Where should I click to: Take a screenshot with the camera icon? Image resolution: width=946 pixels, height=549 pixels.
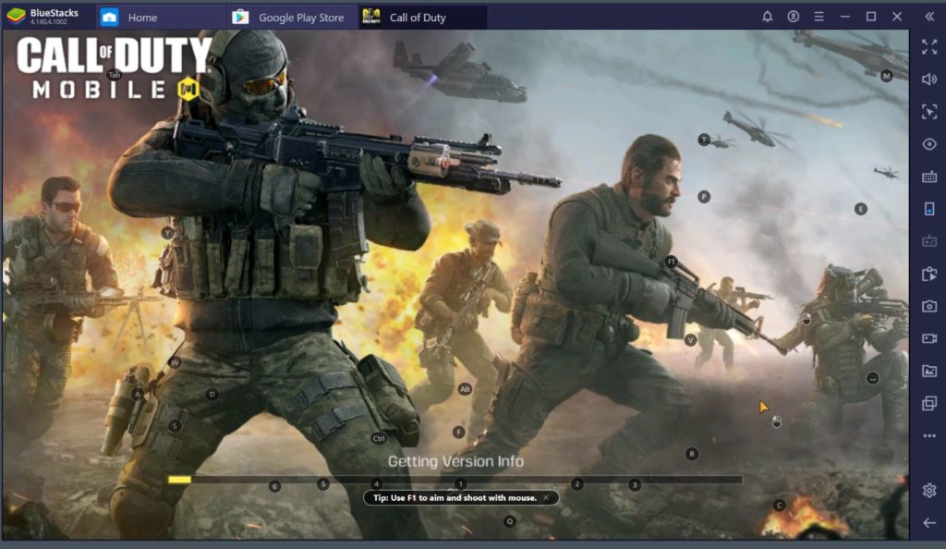(x=929, y=307)
